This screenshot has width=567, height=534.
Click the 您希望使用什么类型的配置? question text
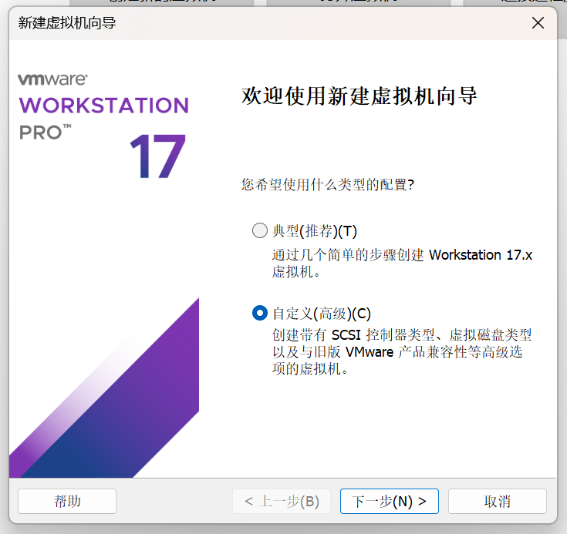(x=328, y=184)
